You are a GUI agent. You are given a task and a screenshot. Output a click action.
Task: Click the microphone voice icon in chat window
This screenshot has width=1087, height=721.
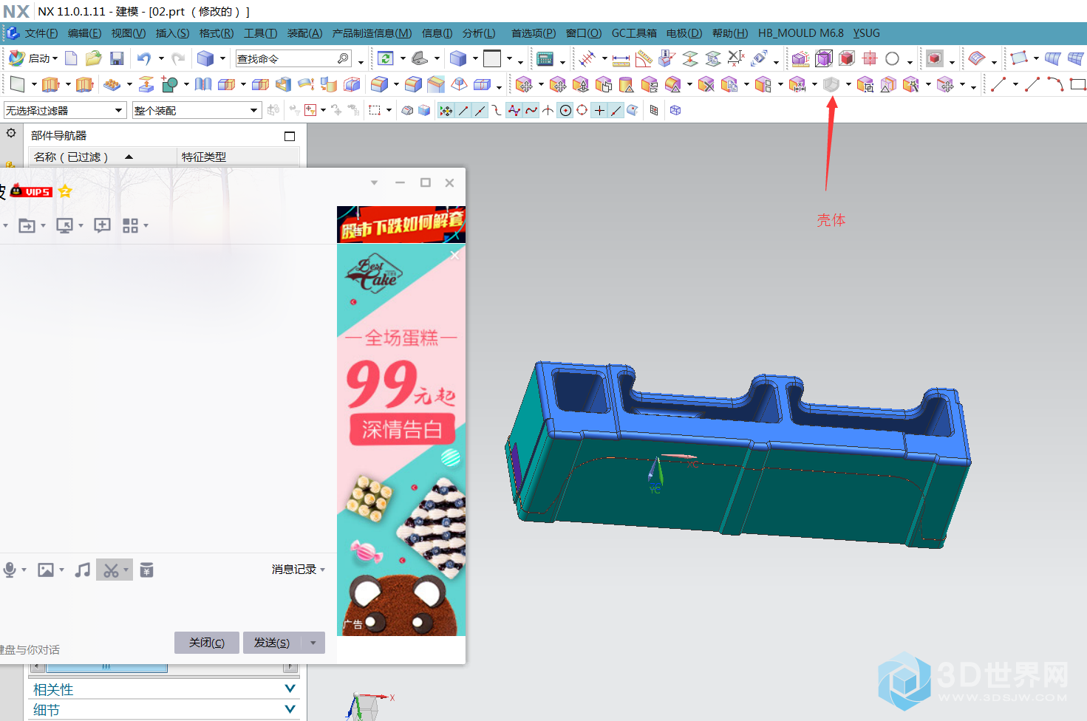[10, 570]
